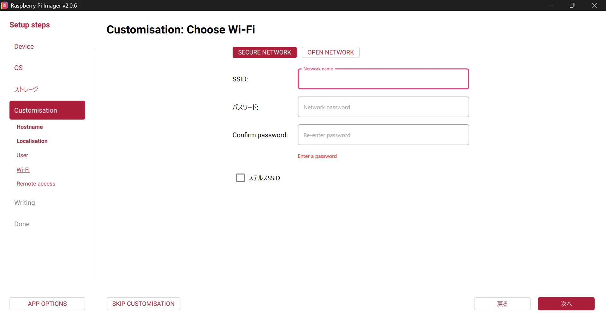Image resolution: width=606 pixels, height=317 pixels.
Task: Click the Raspberry Pi Imager app icon
Action: click(x=4, y=5)
